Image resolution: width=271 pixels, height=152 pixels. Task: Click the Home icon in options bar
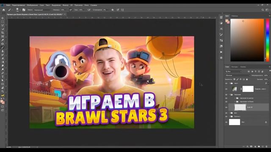4,10
